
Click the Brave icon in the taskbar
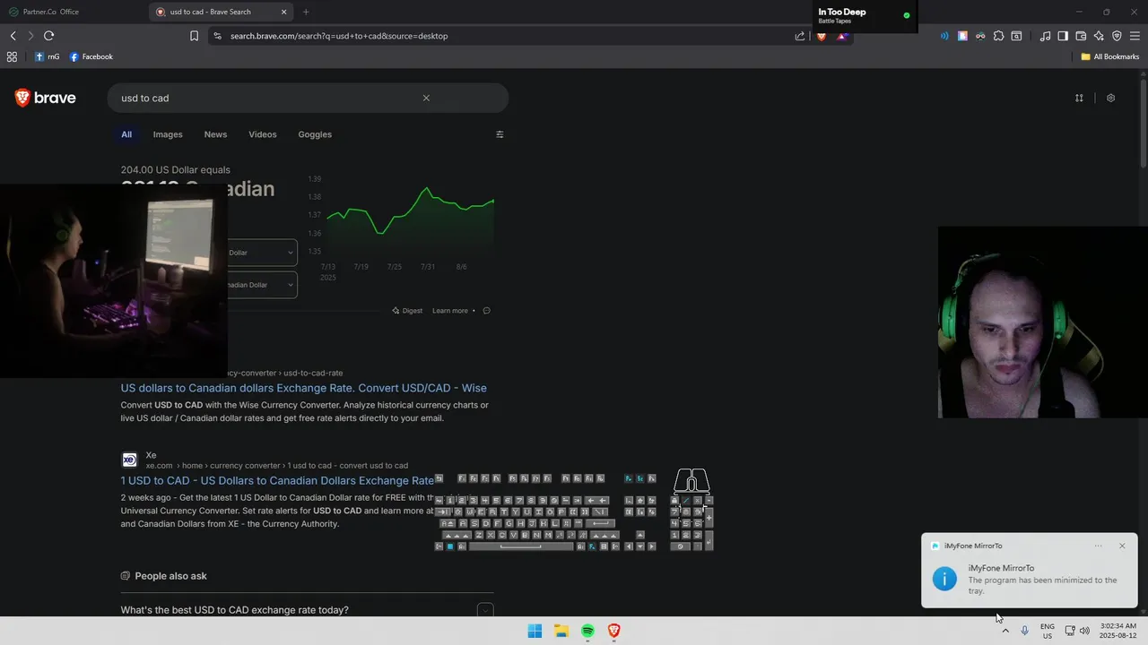point(614,631)
